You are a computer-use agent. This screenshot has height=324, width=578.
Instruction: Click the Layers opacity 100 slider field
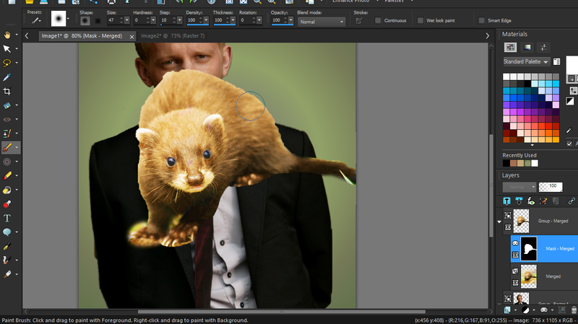(551, 187)
